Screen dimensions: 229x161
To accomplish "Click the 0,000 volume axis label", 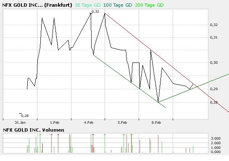I will (x=216, y=152).
